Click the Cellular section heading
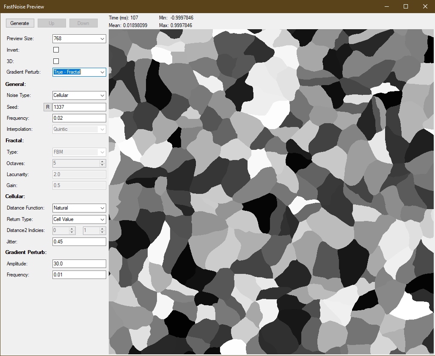 click(15, 196)
